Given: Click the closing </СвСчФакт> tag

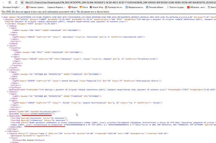Looking at the screenshot, I should click(x=12, y=129).
